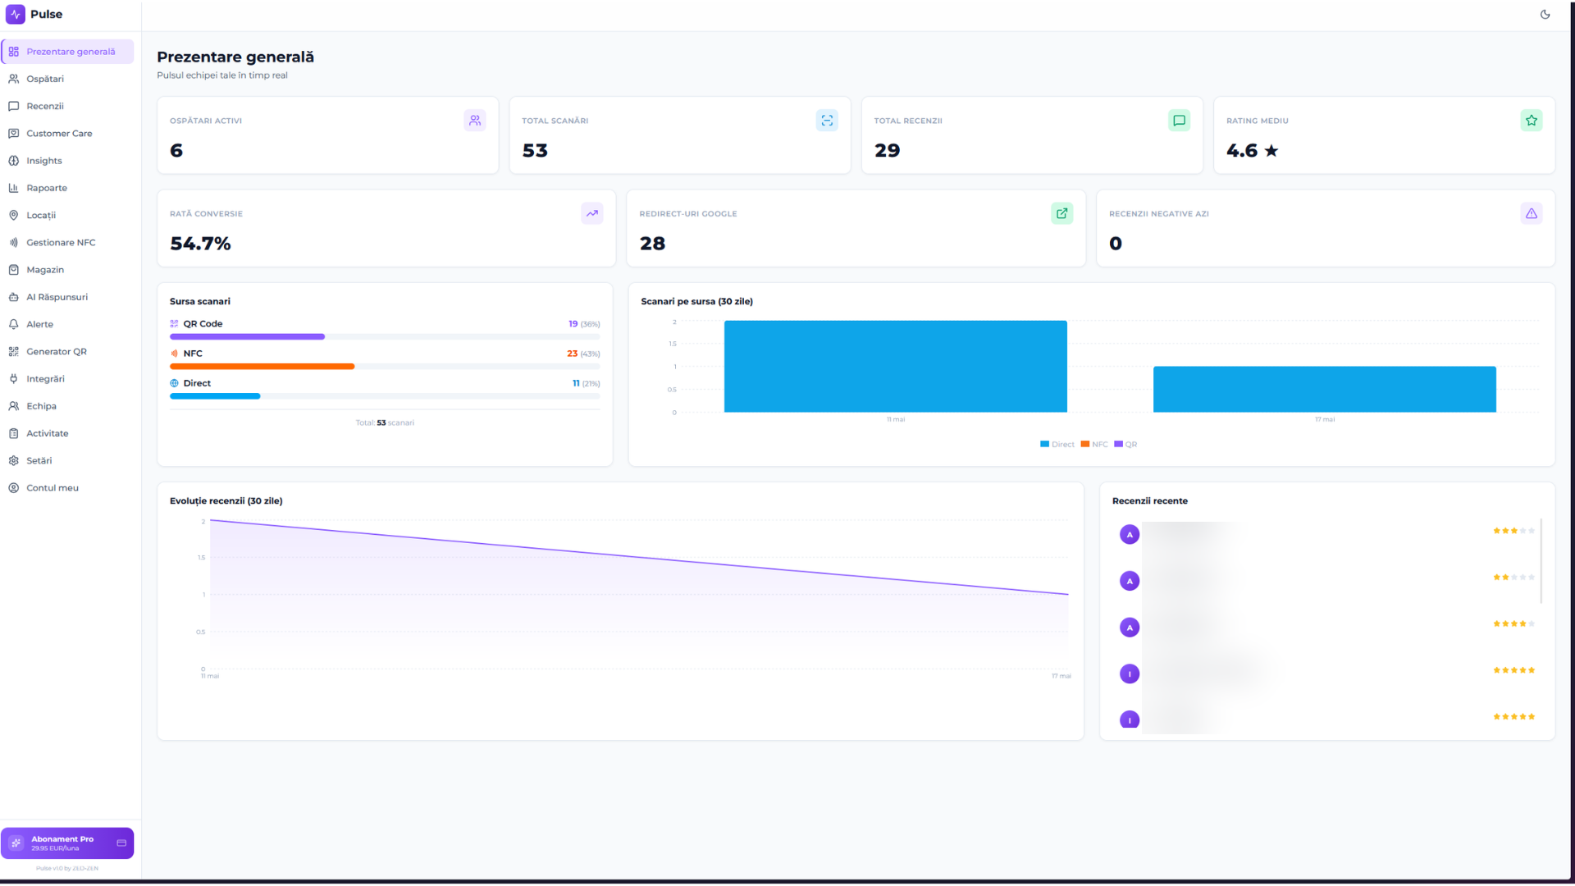This screenshot has width=1575, height=886.
Task: Click the AI Răspunsuri robot icon
Action: (x=14, y=297)
